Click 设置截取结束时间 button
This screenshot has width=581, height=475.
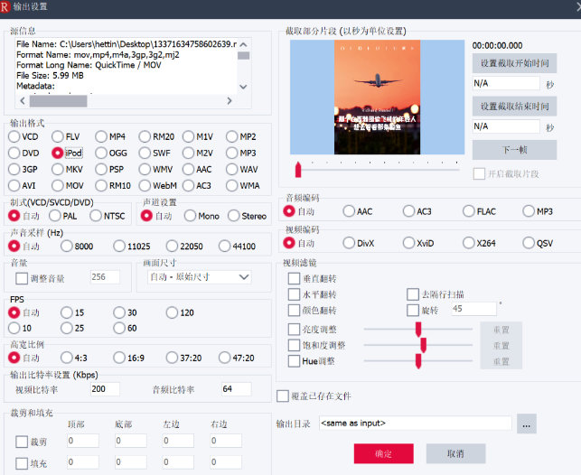[514, 107]
